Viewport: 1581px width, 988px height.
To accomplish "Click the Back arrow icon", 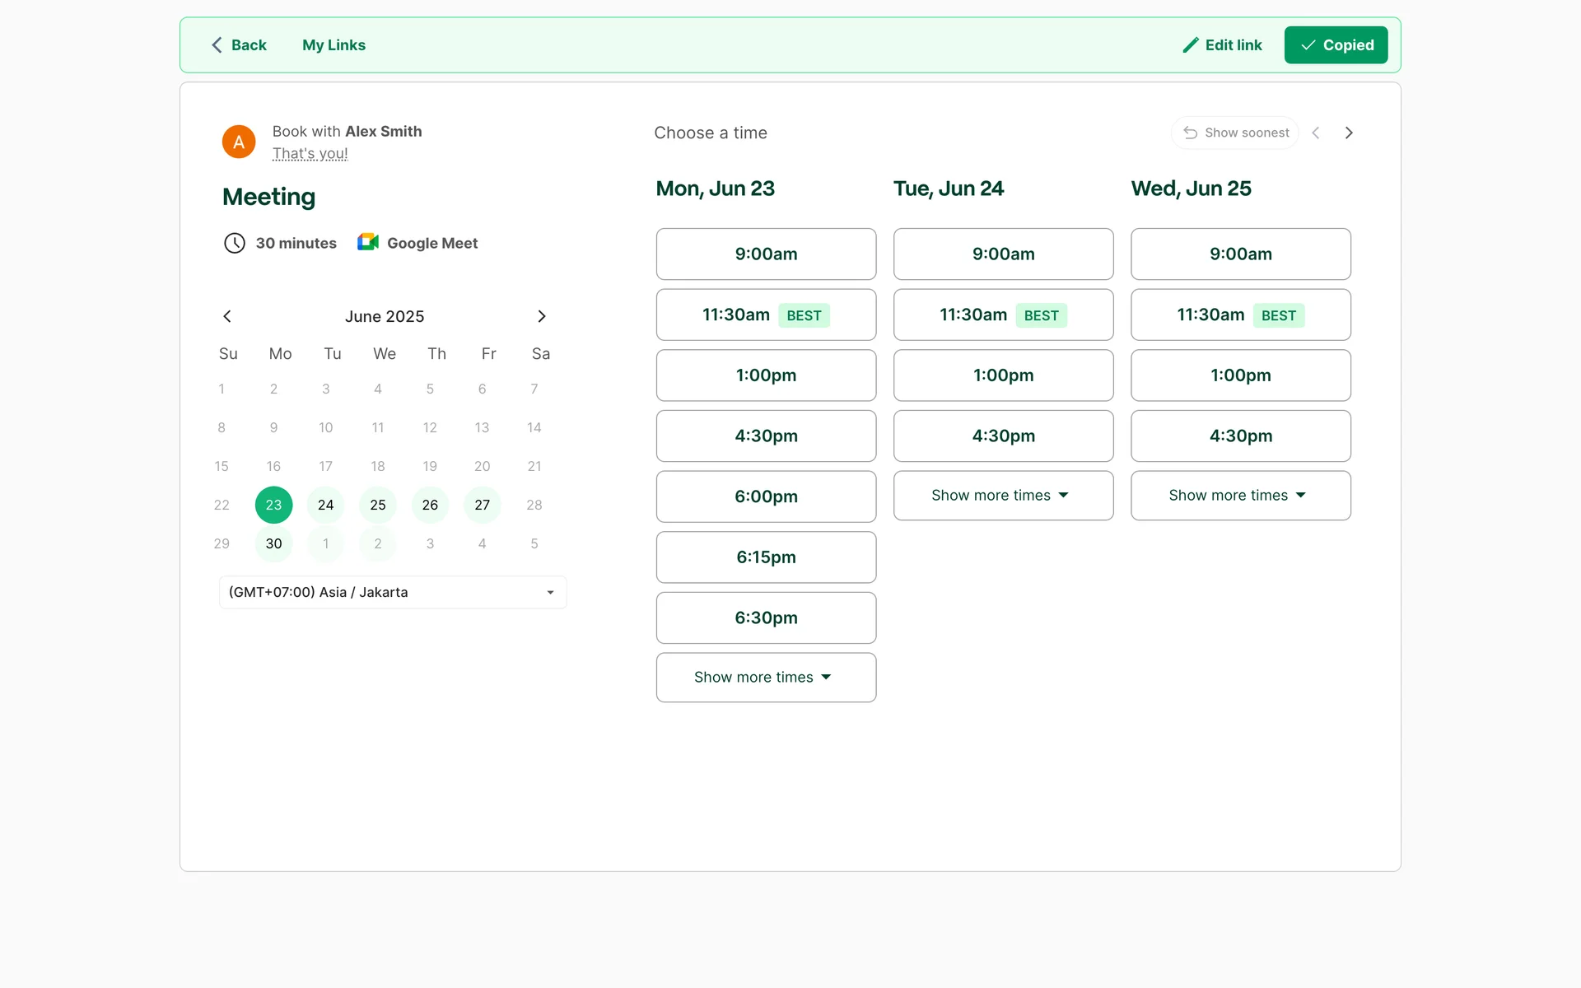I will point(217,45).
